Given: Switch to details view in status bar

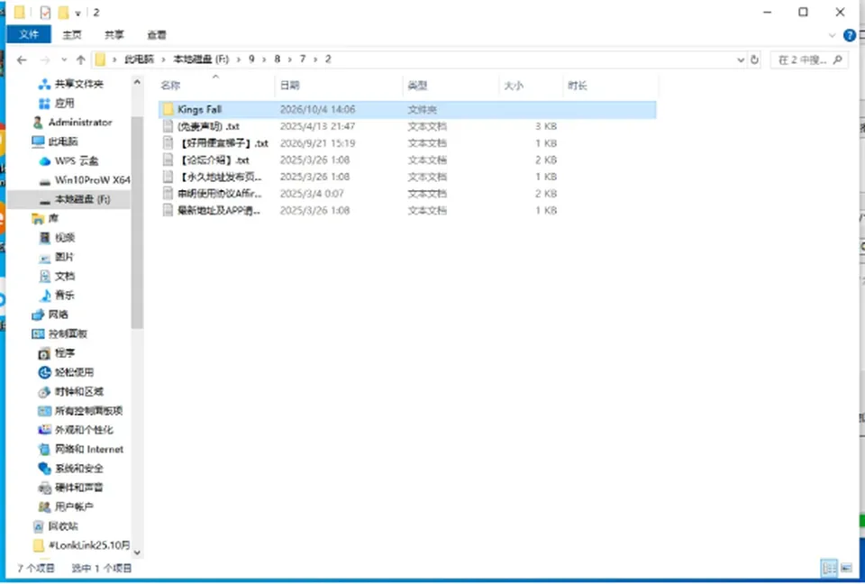Looking at the screenshot, I should (829, 568).
